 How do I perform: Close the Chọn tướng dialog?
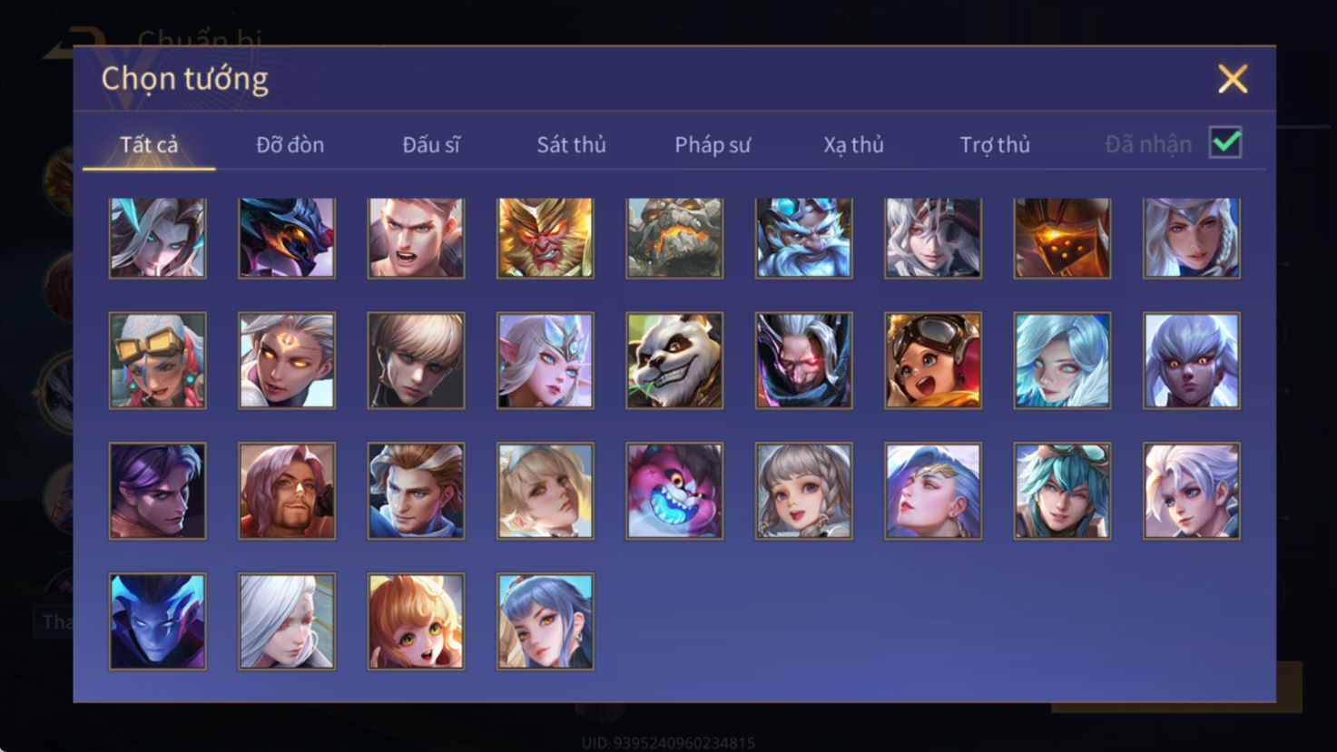point(1233,79)
